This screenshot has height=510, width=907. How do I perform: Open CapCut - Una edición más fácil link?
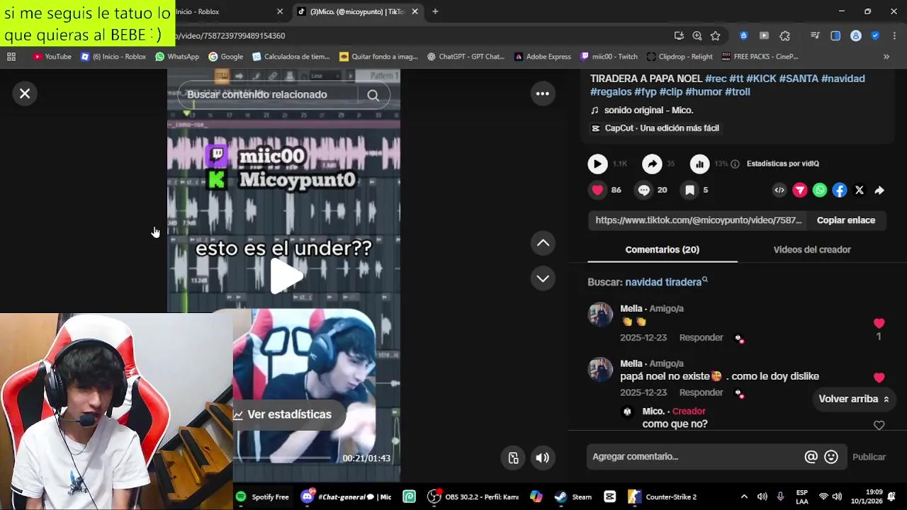point(655,128)
